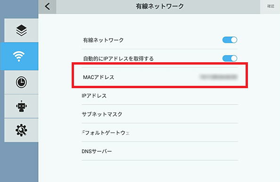Open the robot sidebar icon
280x182 pixels.
21,106
